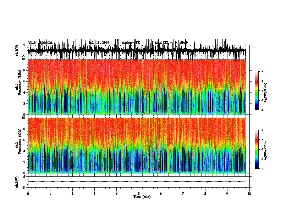Click the 'start UT' header text

(161, 43)
